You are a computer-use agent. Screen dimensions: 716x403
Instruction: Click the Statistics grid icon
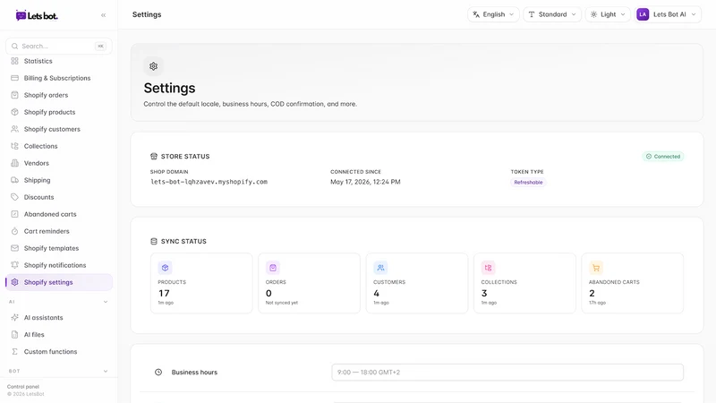[x=14, y=61]
